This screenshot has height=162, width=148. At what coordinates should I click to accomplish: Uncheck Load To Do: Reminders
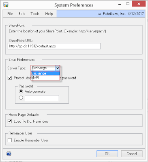(x=10, y=121)
